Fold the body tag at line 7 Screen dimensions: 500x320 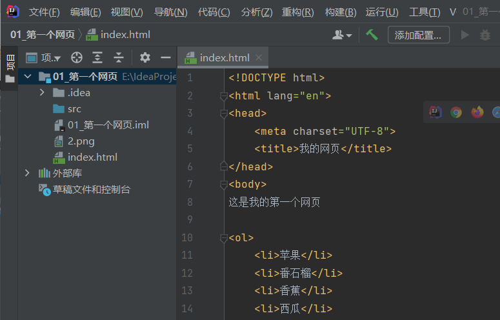point(224,185)
